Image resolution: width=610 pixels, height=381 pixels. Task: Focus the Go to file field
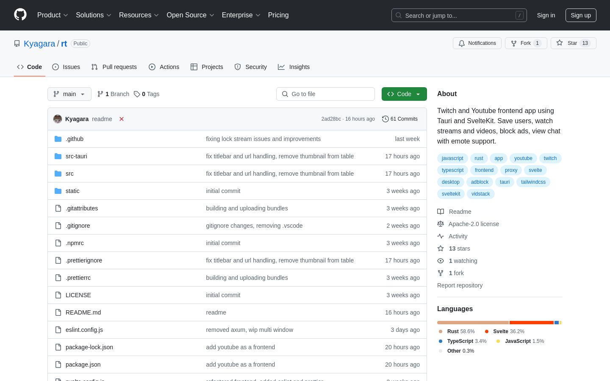click(x=325, y=94)
